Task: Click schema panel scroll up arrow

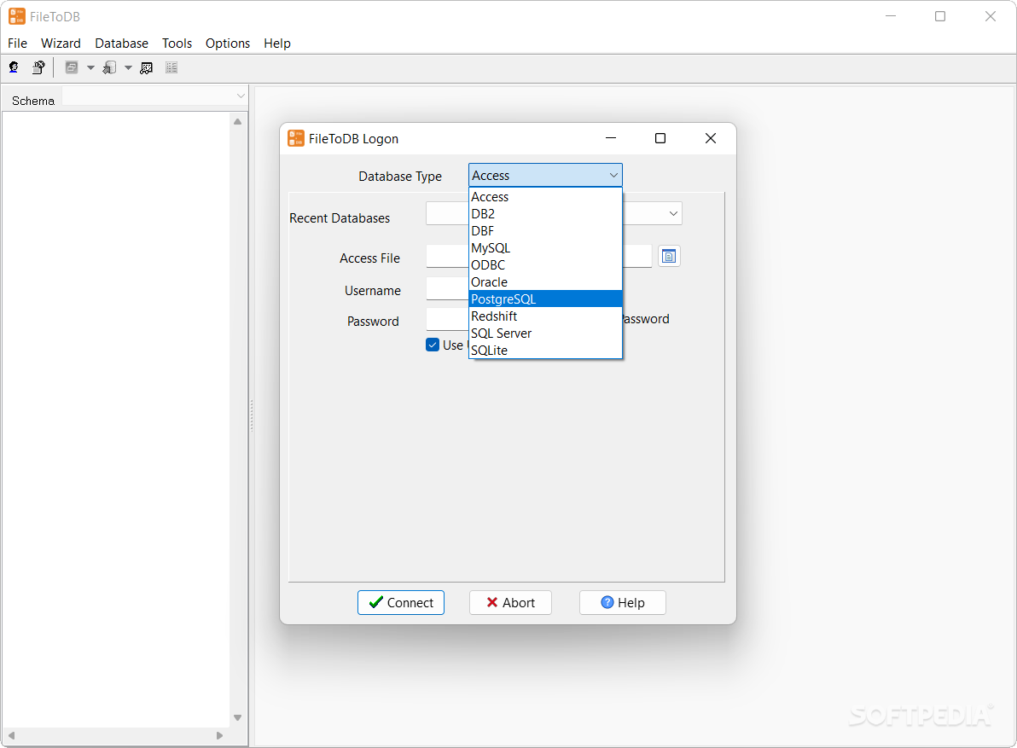Action: point(237,121)
